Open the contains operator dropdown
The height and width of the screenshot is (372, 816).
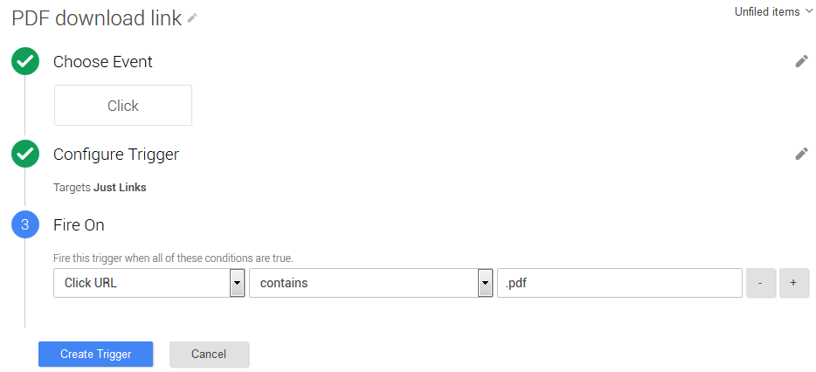371,283
